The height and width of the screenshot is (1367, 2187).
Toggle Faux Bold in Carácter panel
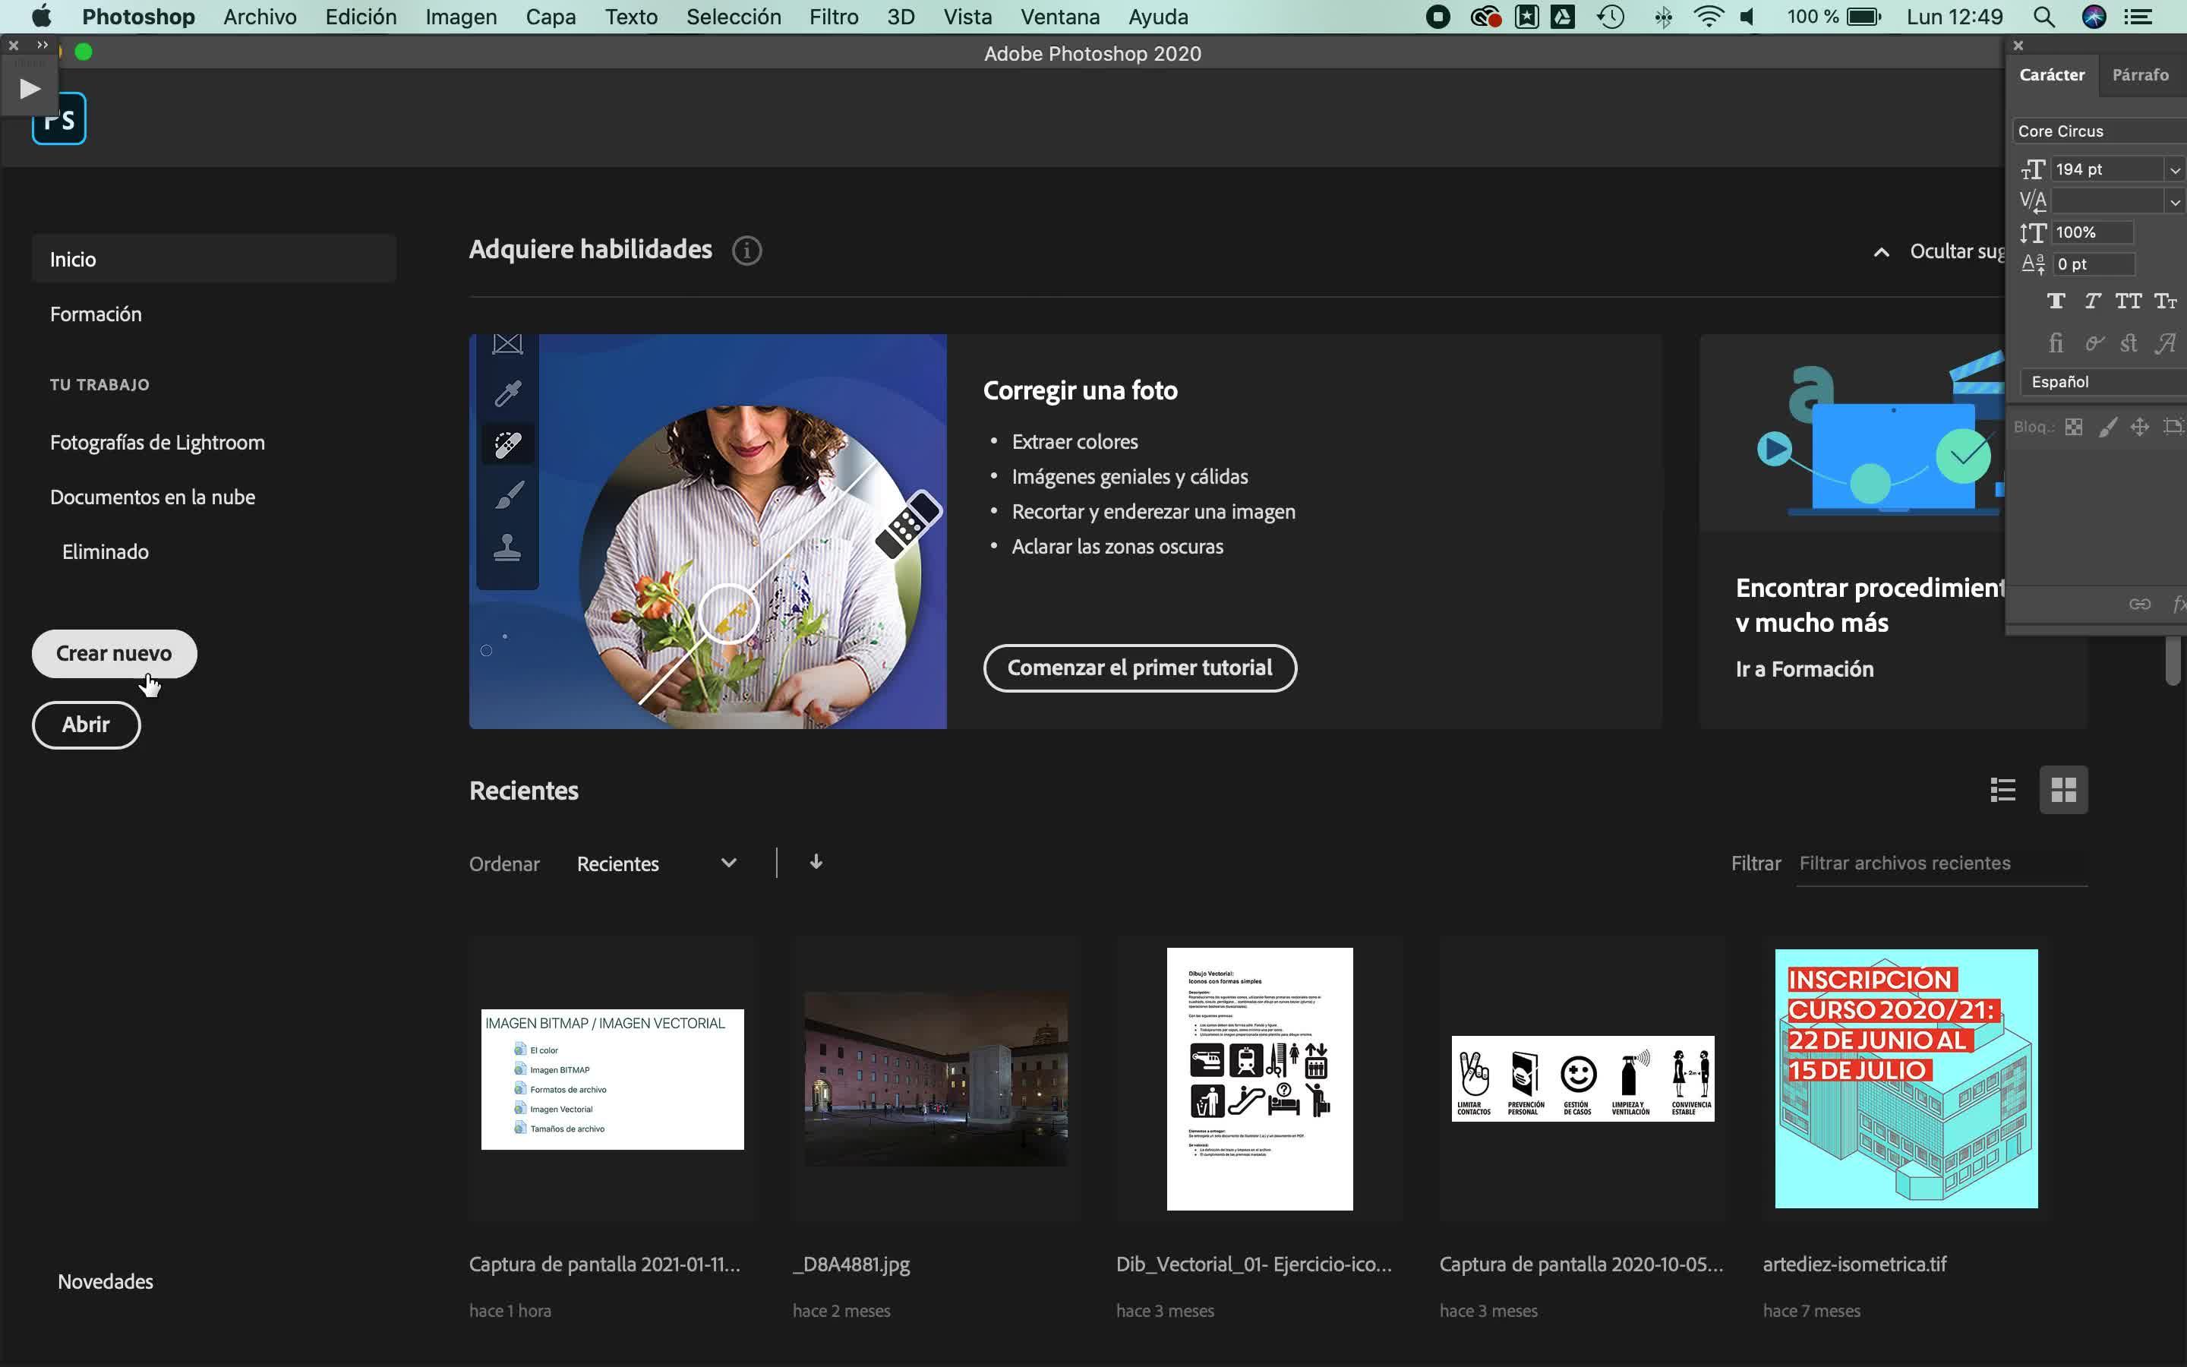click(2056, 301)
